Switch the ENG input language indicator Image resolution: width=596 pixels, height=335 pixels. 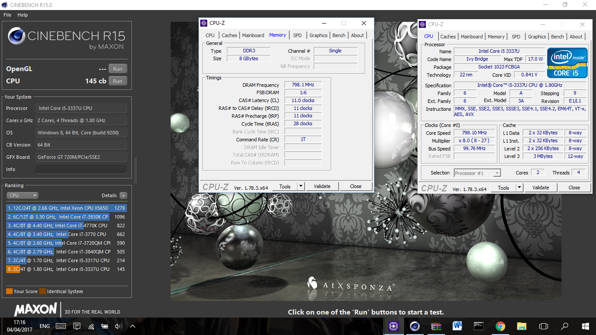(45, 326)
